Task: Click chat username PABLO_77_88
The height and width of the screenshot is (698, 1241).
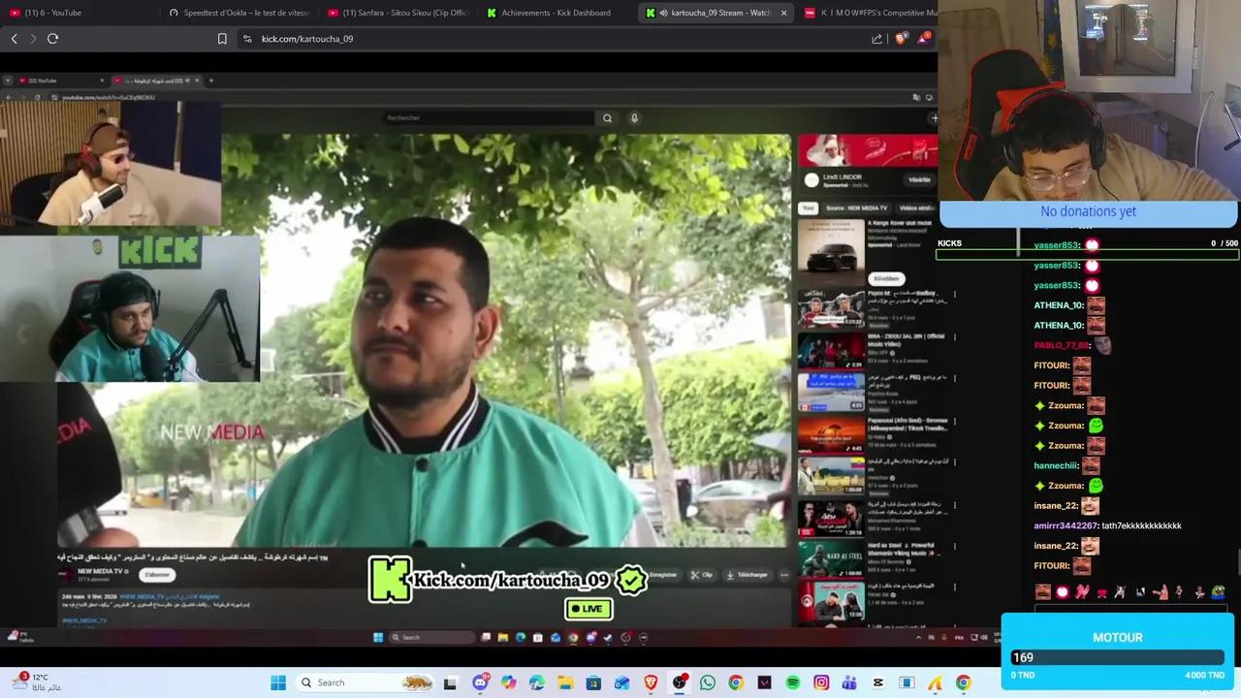Action: tap(1062, 345)
